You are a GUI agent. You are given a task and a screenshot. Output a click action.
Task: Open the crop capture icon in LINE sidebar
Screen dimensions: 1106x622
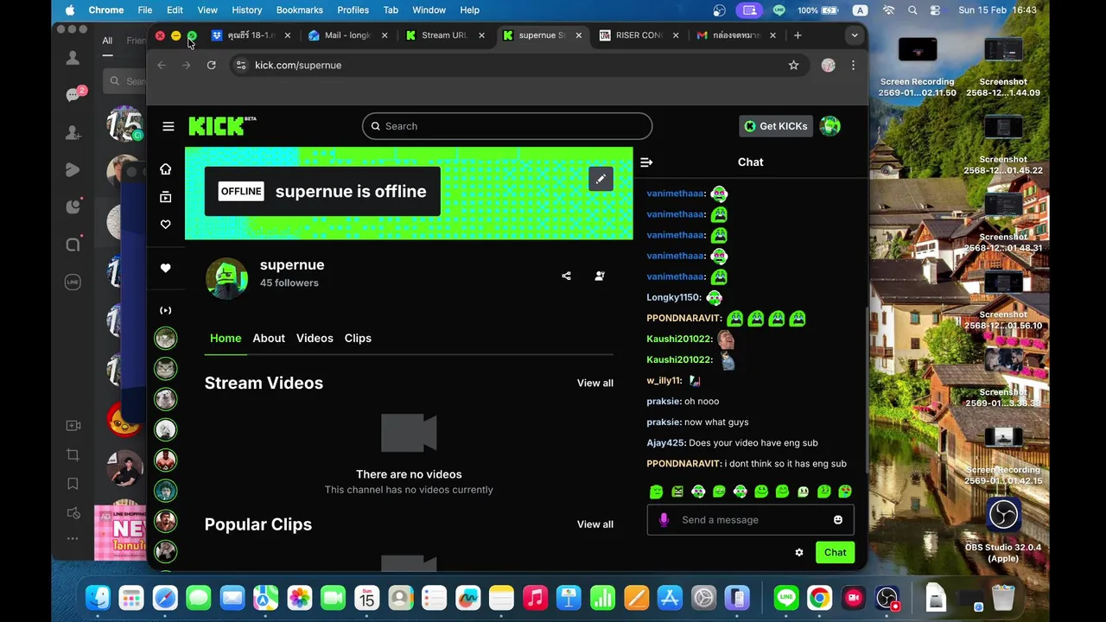(73, 454)
